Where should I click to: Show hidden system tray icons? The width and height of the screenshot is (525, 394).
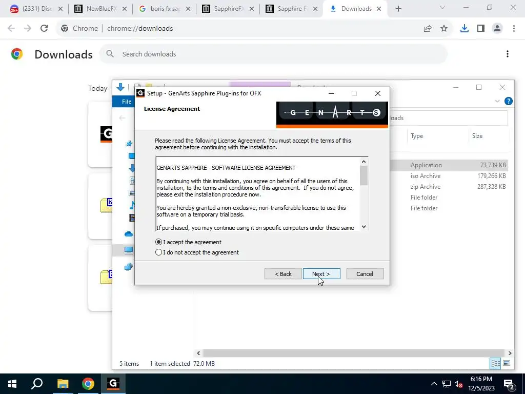[434, 384]
